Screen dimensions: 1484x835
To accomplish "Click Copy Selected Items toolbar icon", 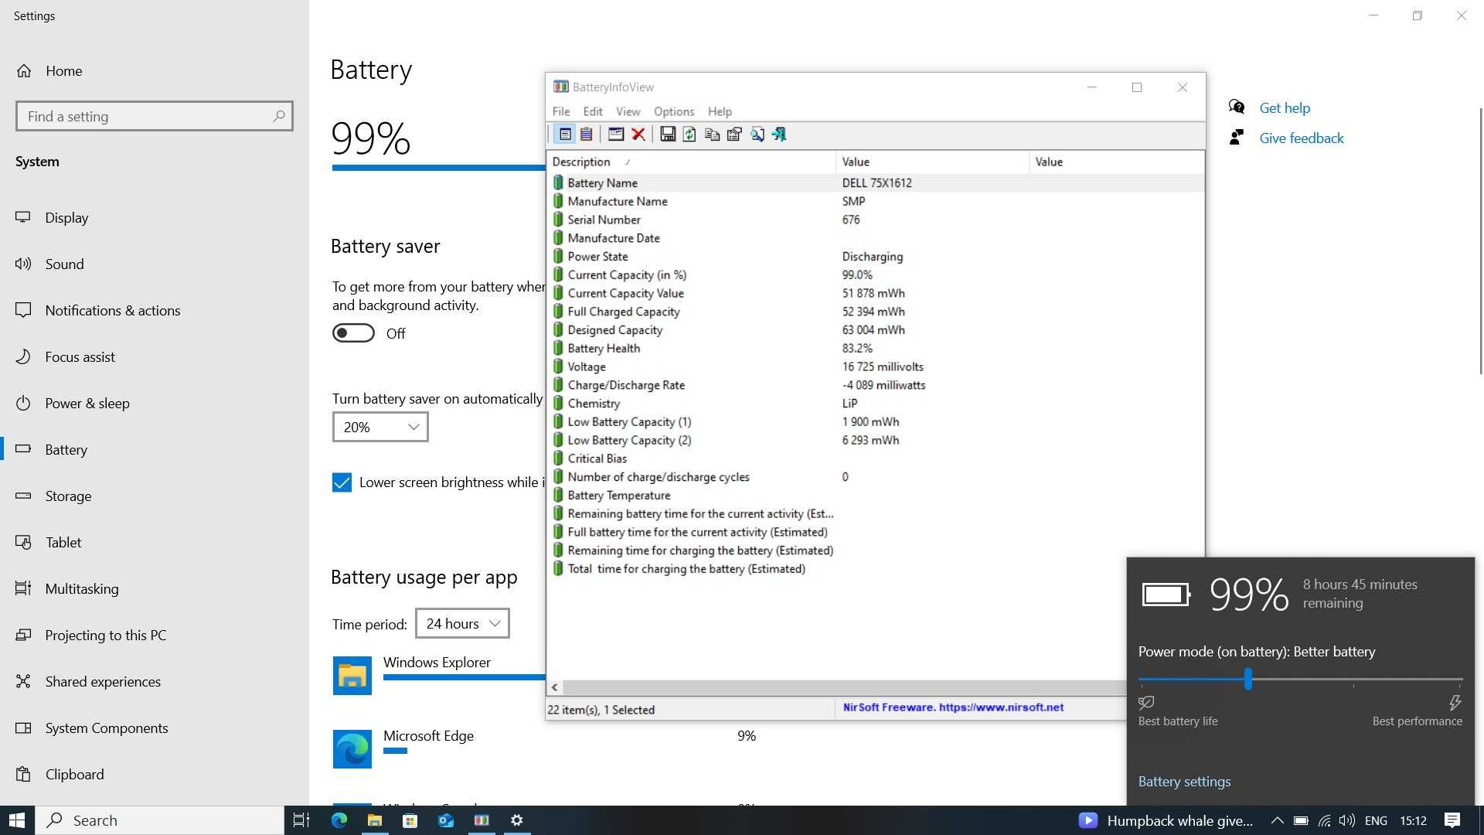I will (x=712, y=135).
